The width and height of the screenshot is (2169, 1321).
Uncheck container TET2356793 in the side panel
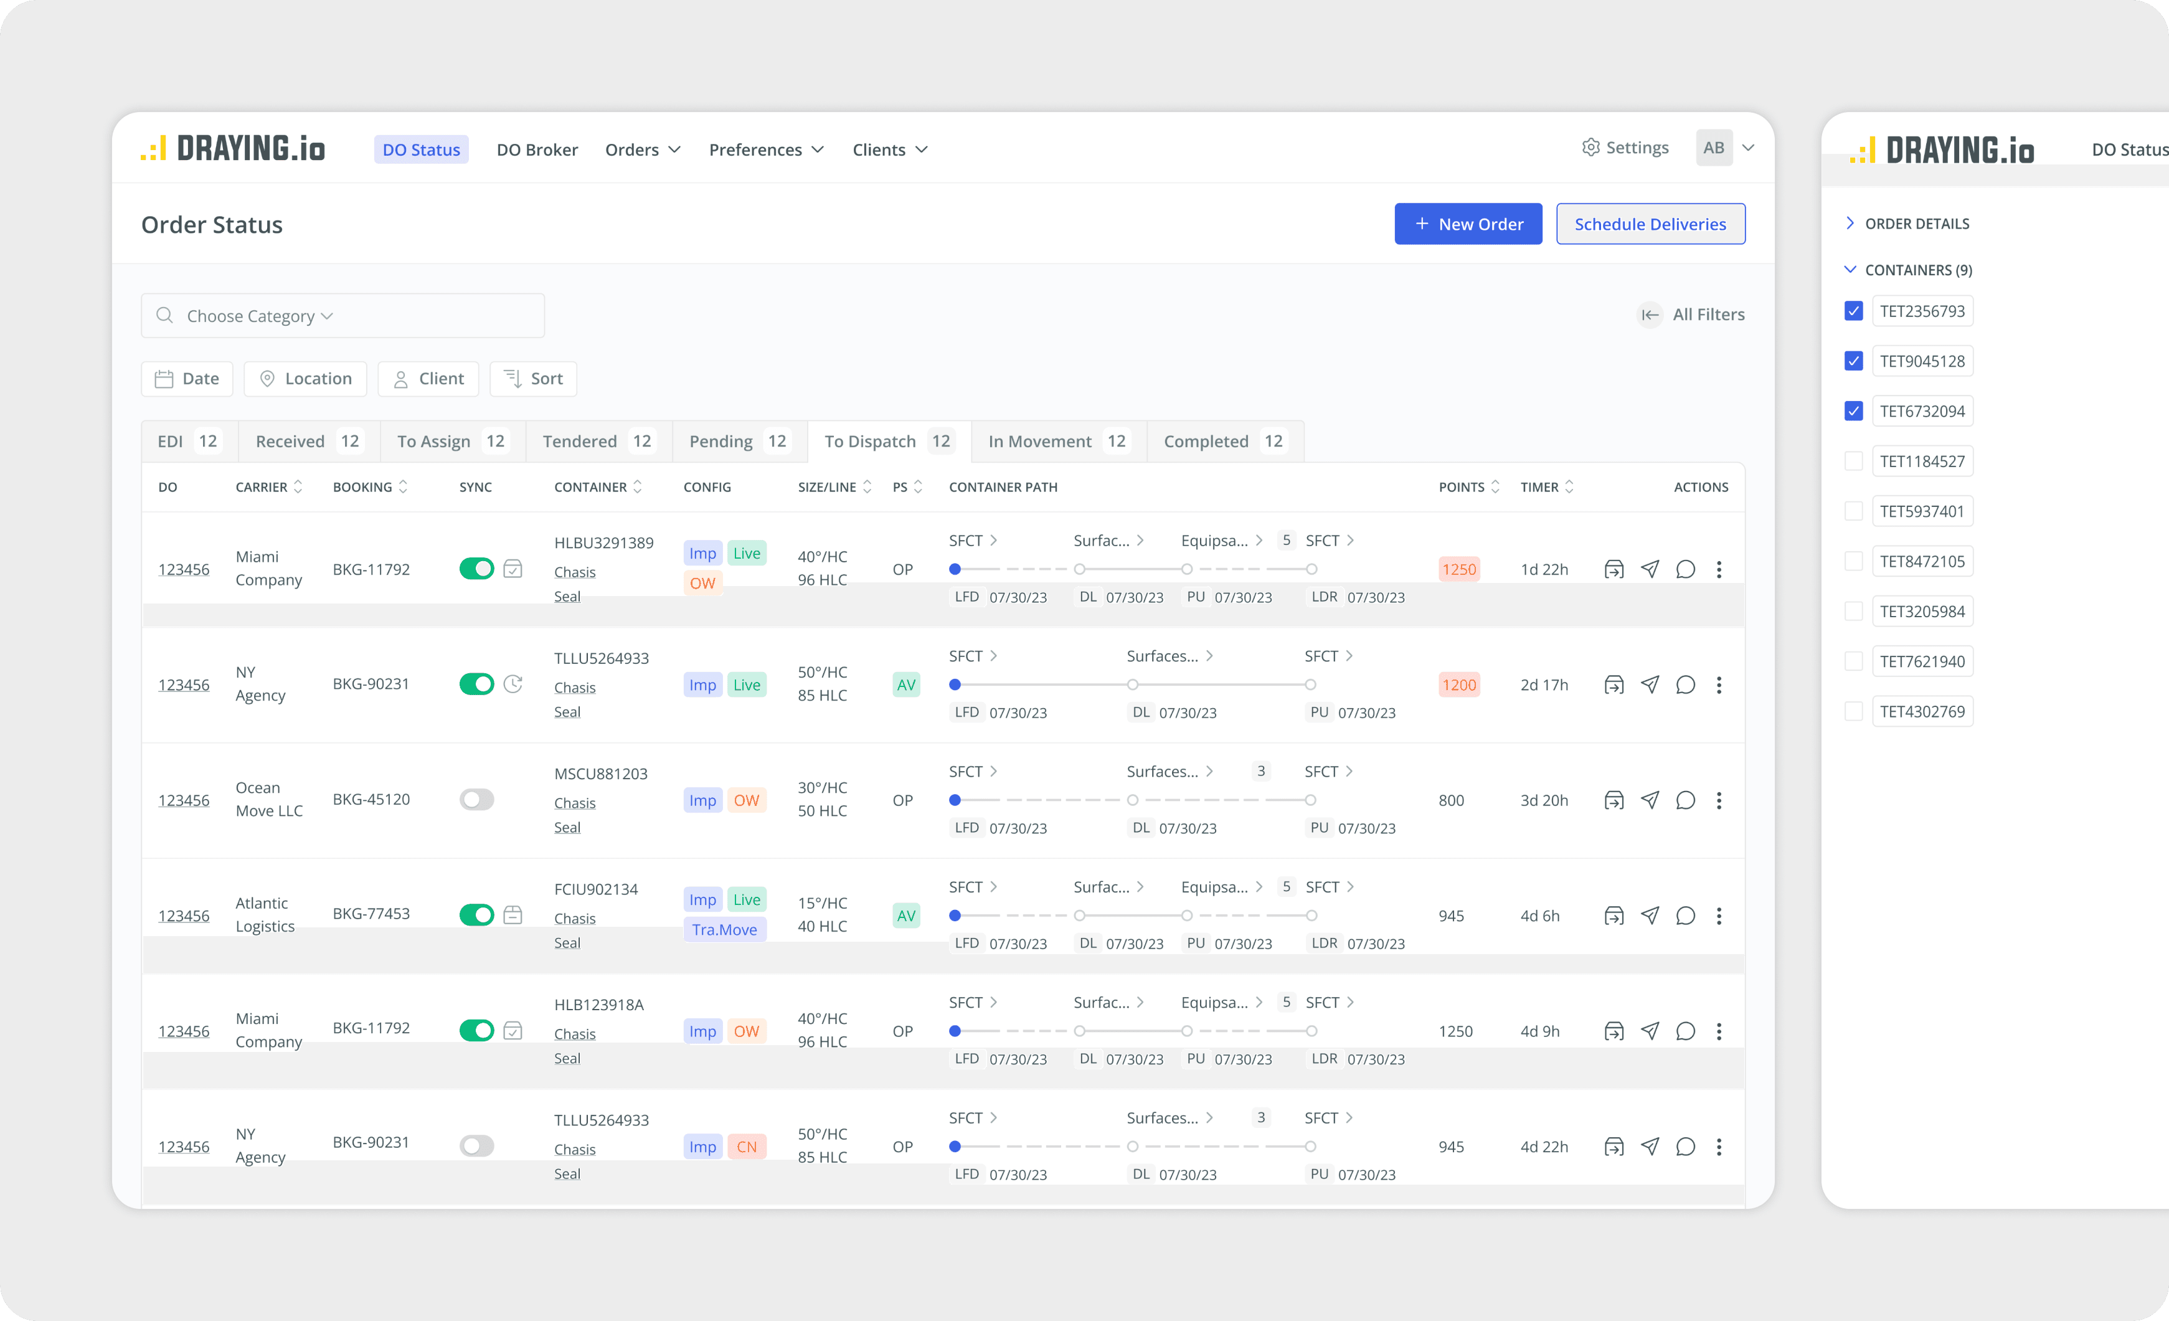pyautogui.click(x=1854, y=311)
